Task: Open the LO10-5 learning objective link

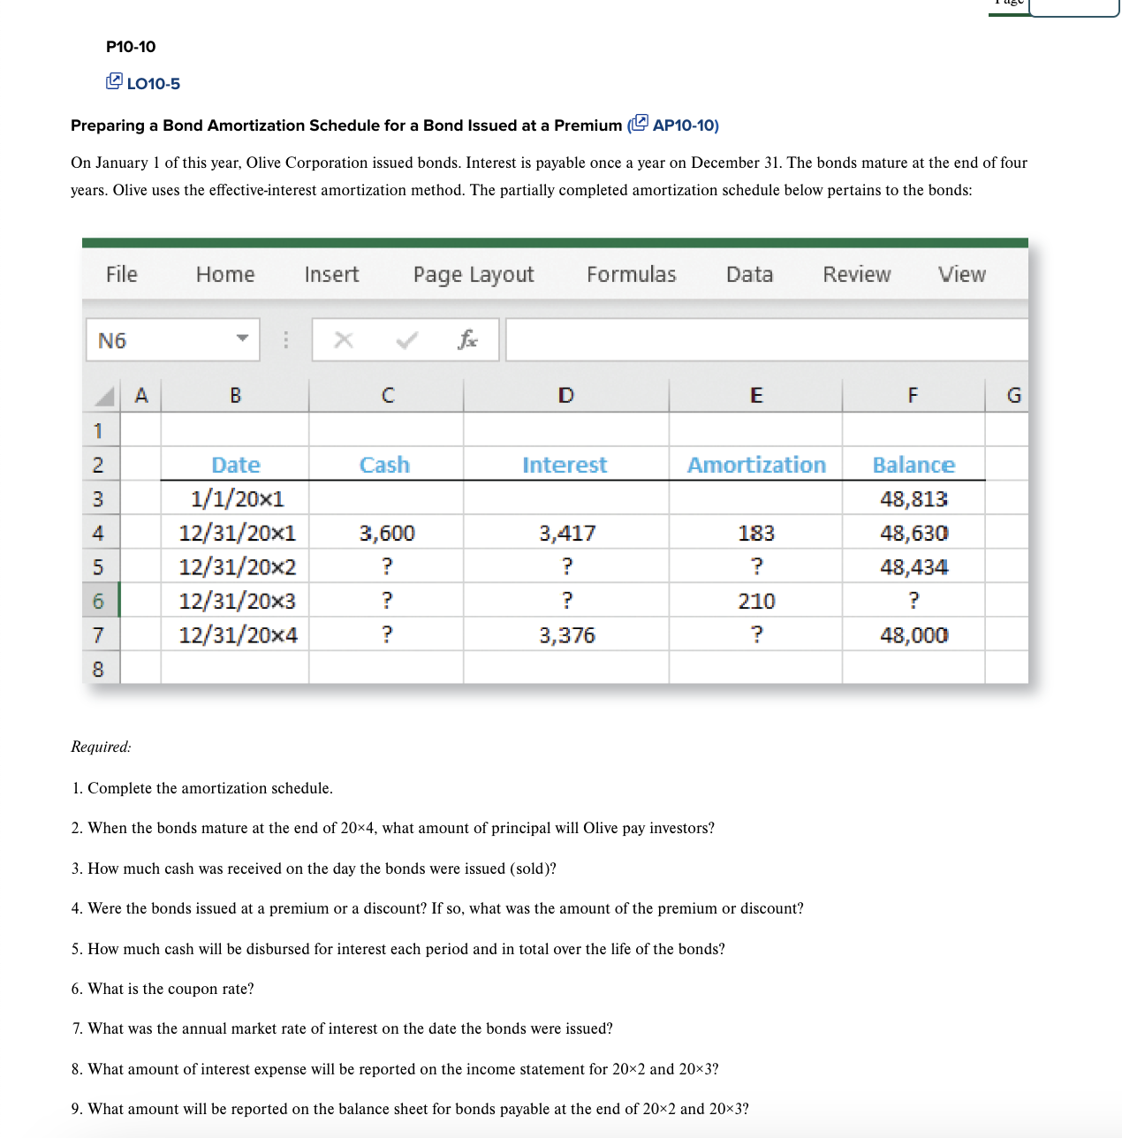Action: 154,84
